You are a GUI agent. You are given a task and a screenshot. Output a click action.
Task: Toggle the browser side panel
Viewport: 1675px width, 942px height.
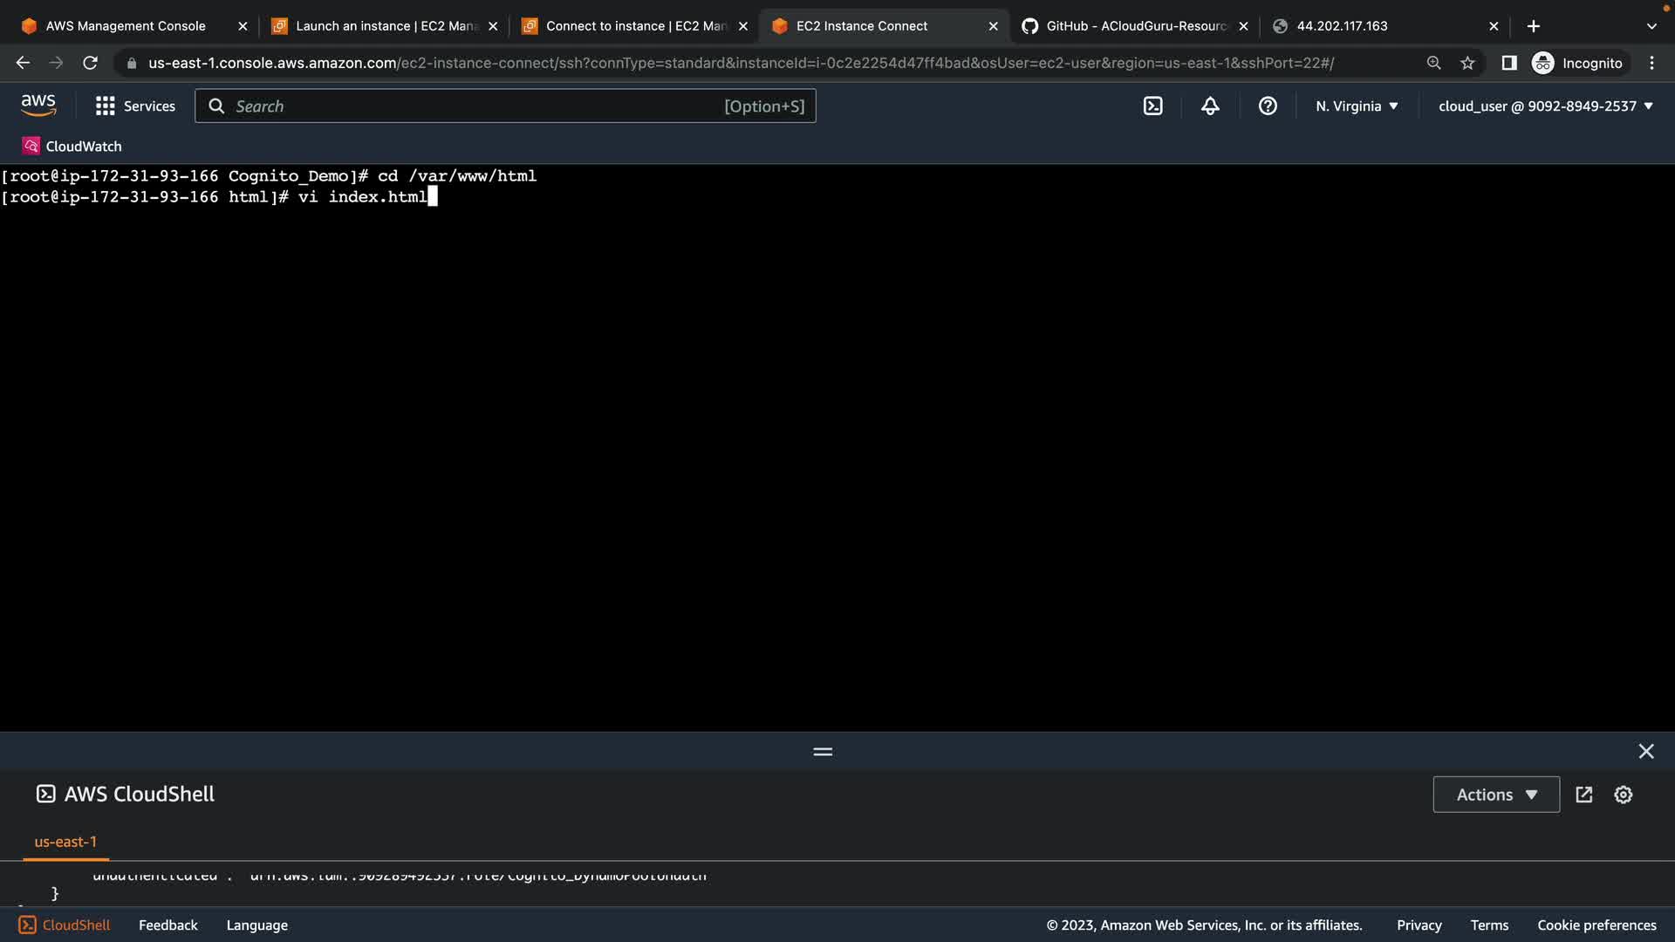[1508, 63]
